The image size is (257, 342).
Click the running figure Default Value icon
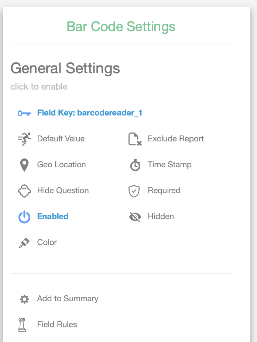(x=24, y=139)
